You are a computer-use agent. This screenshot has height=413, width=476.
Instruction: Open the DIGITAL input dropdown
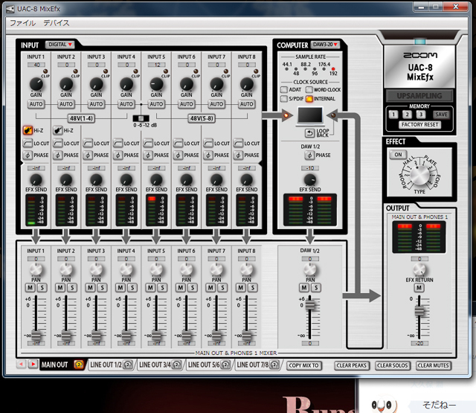tap(59, 45)
